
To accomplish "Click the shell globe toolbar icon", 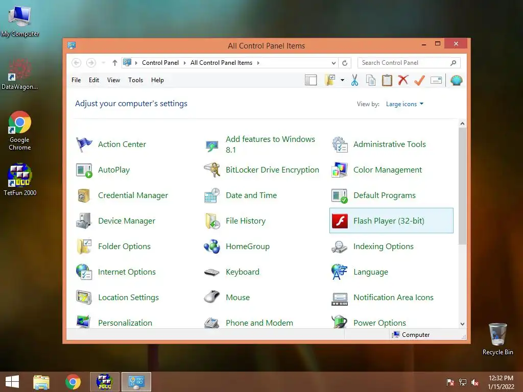I will 456,80.
